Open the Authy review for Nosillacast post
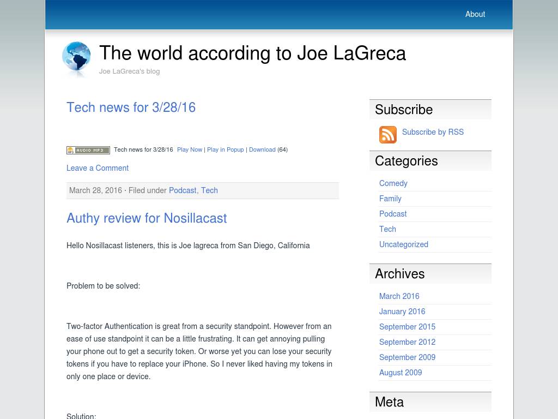This screenshot has width=558, height=419. [x=147, y=218]
